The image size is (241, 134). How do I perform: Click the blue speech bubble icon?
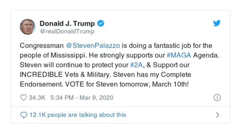click(x=23, y=115)
